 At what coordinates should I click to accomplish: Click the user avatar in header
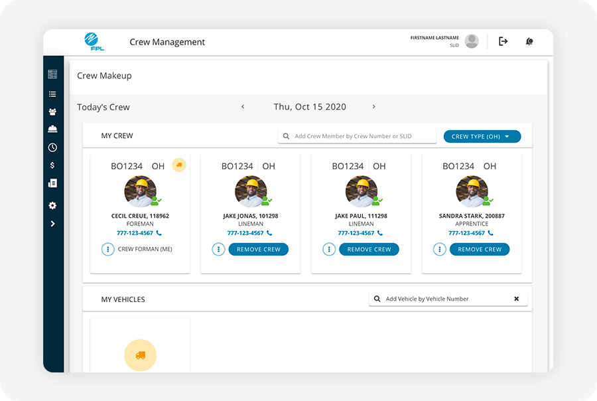(x=472, y=41)
